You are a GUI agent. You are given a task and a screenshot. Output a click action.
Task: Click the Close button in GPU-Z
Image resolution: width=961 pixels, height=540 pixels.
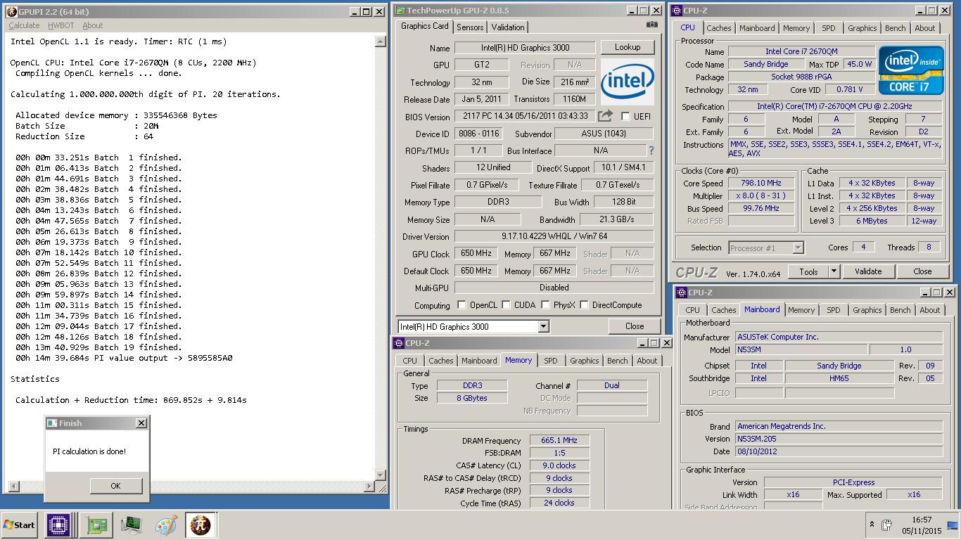[x=635, y=326]
